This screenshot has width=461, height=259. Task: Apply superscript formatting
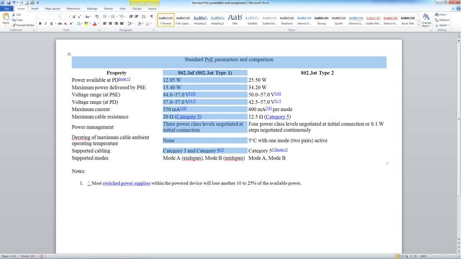click(x=71, y=23)
